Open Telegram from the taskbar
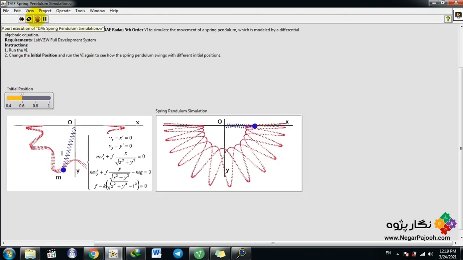This screenshot has height=260, width=463. 178,253
